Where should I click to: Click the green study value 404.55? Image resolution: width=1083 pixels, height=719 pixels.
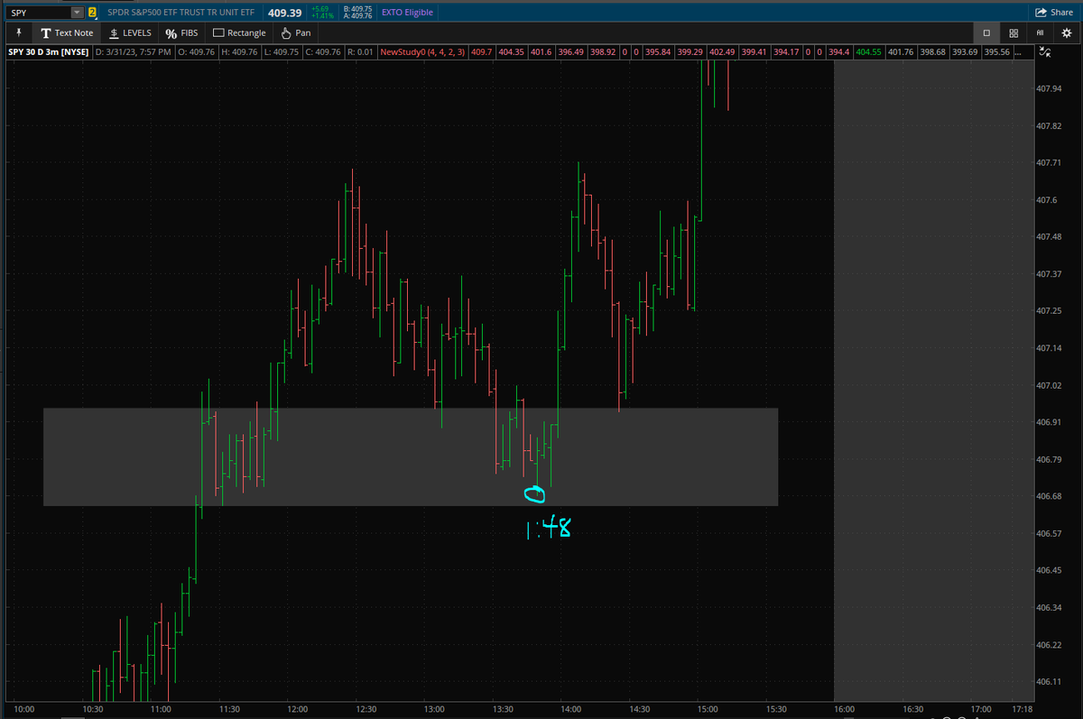(x=868, y=51)
